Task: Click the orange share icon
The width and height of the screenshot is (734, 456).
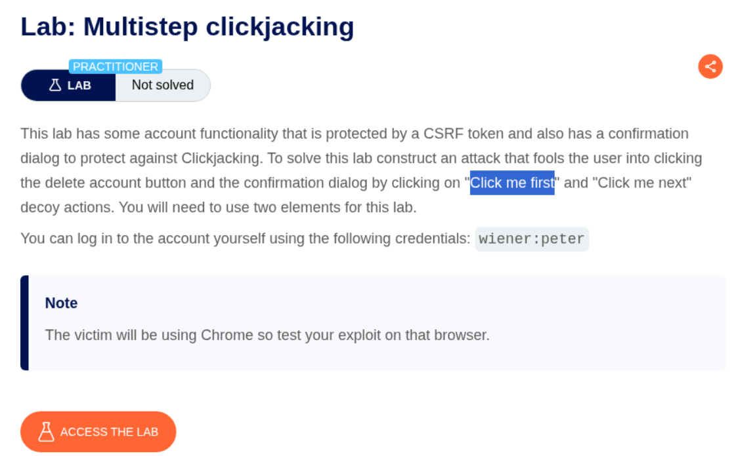Action: [710, 66]
